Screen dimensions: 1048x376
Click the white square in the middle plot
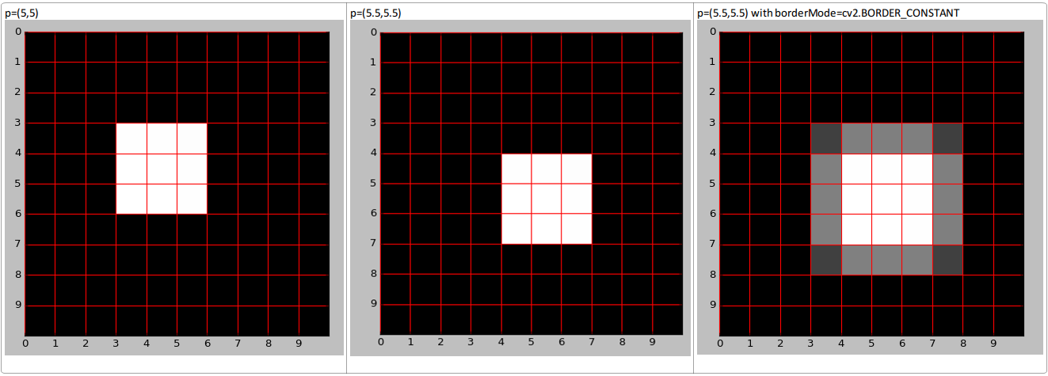click(547, 199)
